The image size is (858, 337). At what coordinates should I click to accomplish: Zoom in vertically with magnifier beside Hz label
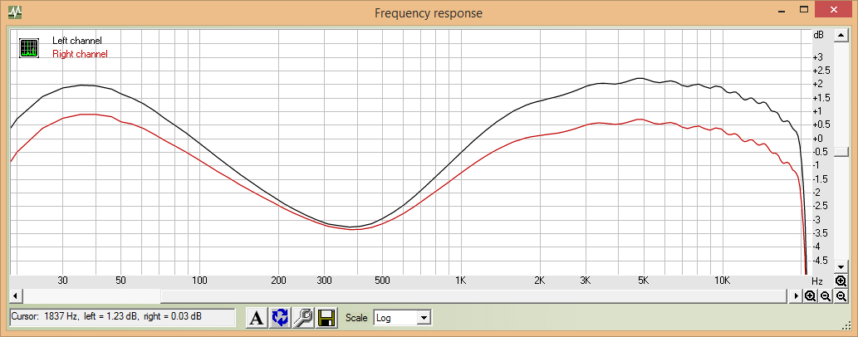coord(841,281)
